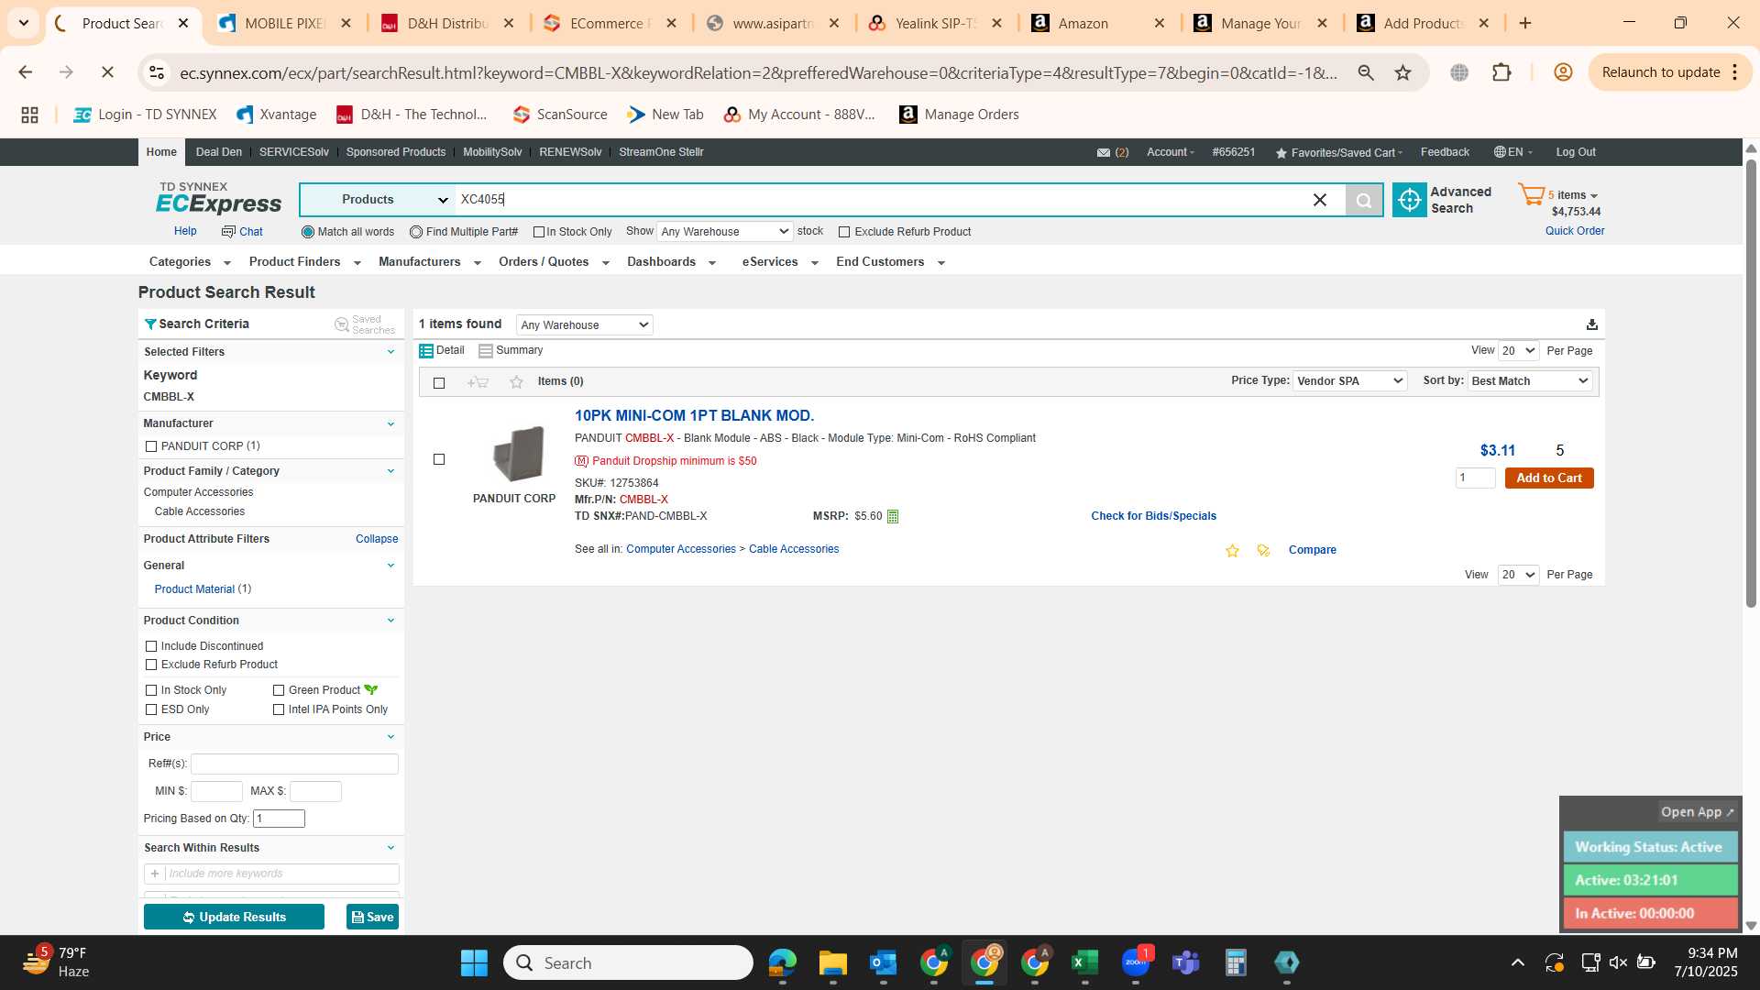This screenshot has width=1760, height=990.
Task: Click the MIN $ price field
Action: tap(216, 792)
